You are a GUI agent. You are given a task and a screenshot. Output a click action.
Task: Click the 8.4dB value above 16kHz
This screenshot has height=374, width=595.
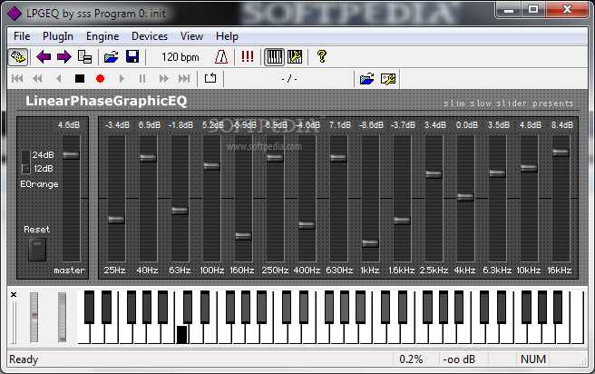(x=562, y=125)
